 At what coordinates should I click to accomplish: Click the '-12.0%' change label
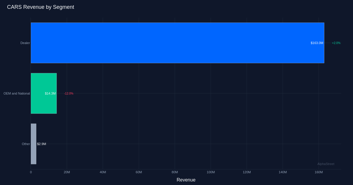tap(69, 93)
